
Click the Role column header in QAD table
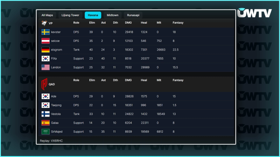[x=76, y=80]
